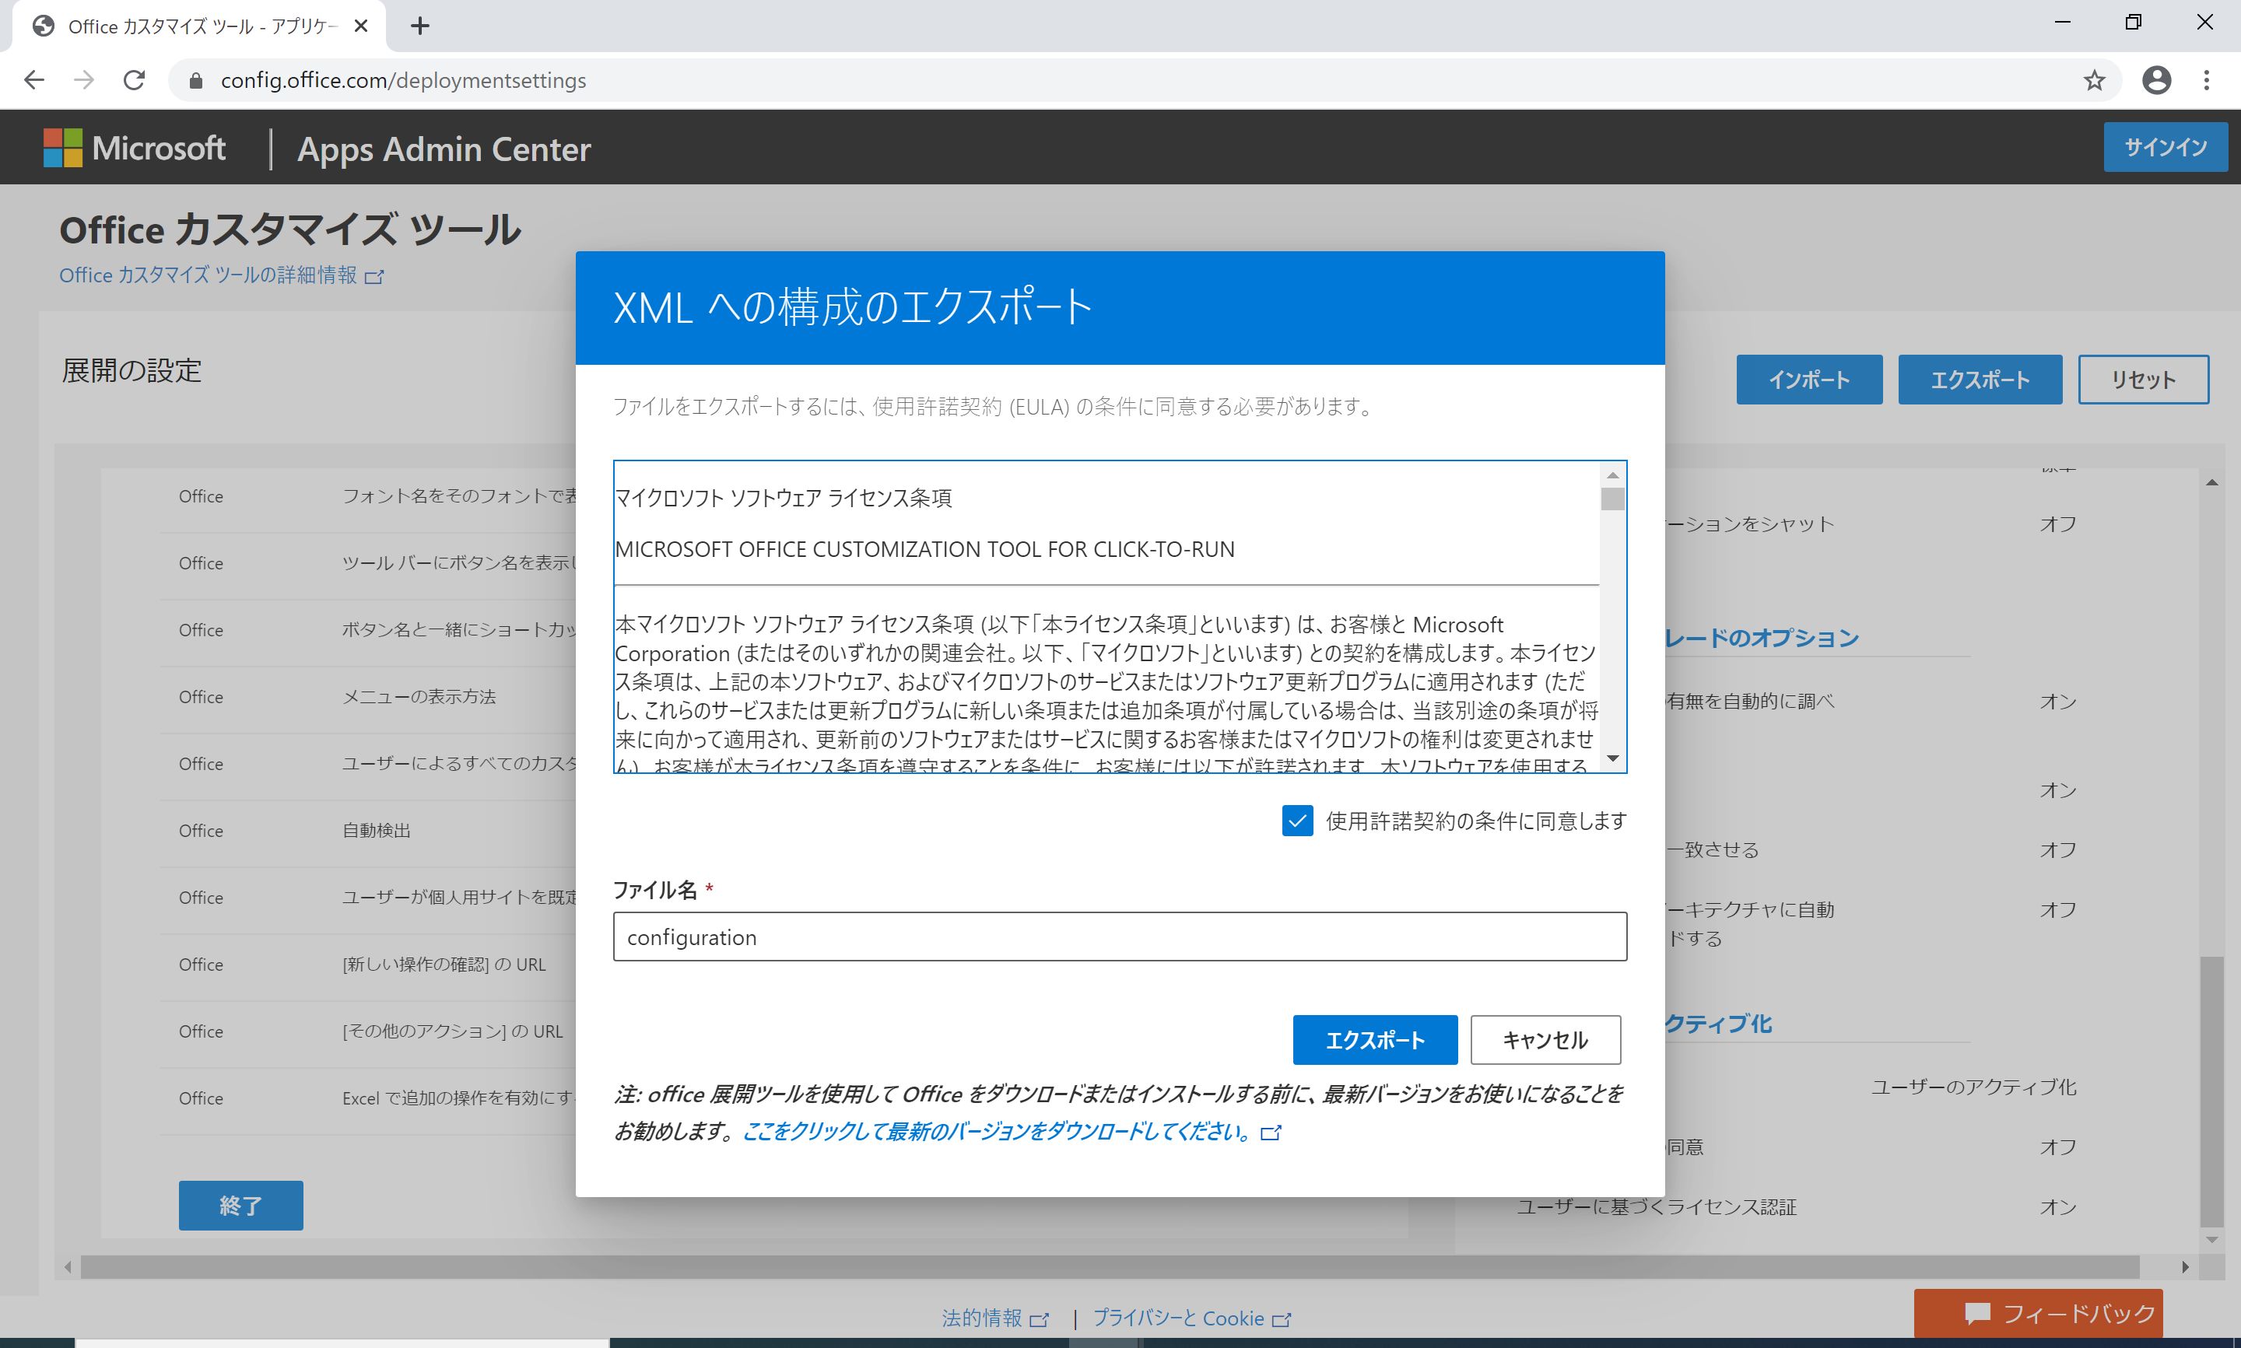Reload the page with refresh icon
The height and width of the screenshot is (1348, 2241).
[x=134, y=80]
